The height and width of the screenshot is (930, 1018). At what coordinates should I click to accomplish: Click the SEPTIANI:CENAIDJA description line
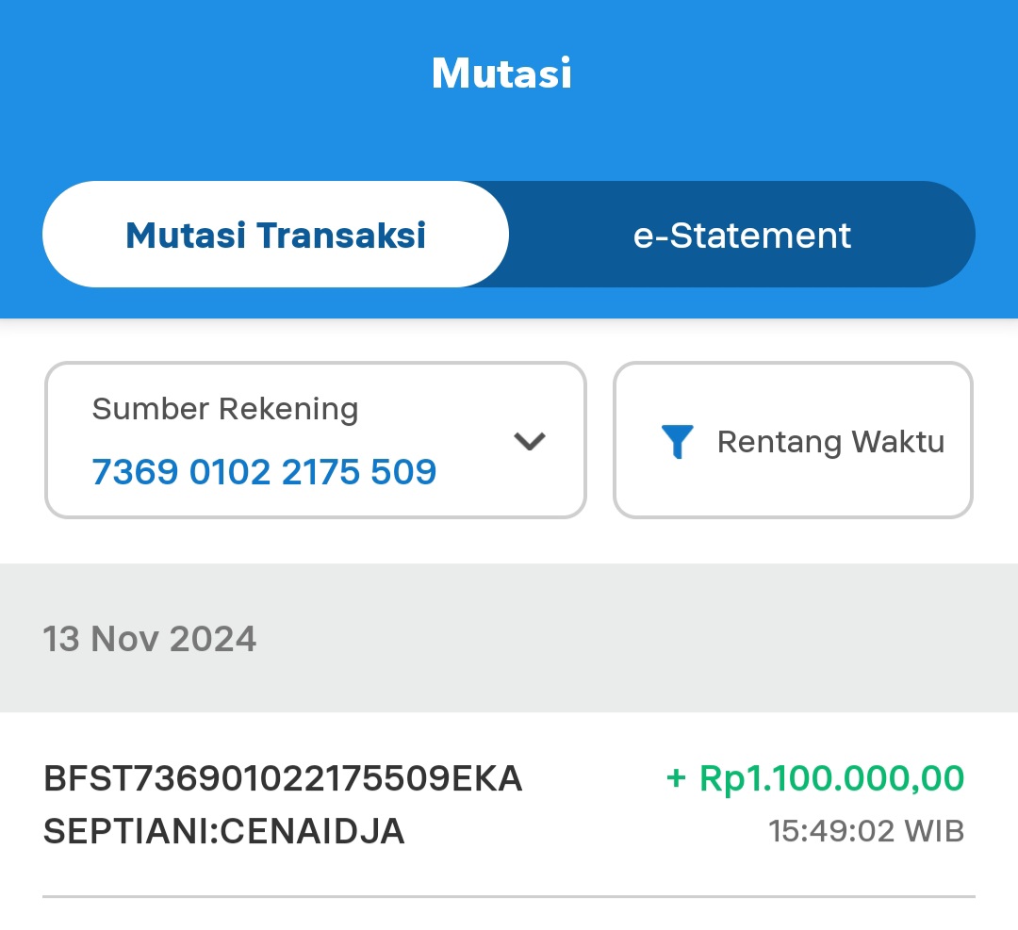coord(224,831)
